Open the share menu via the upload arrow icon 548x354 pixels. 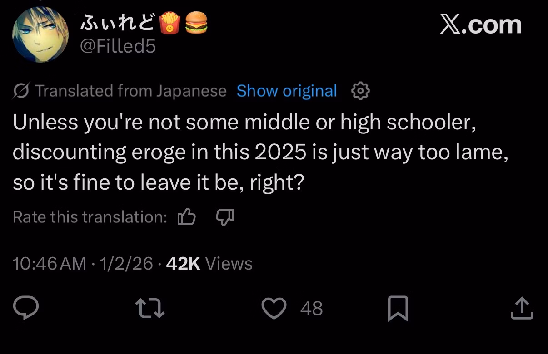[x=521, y=309]
